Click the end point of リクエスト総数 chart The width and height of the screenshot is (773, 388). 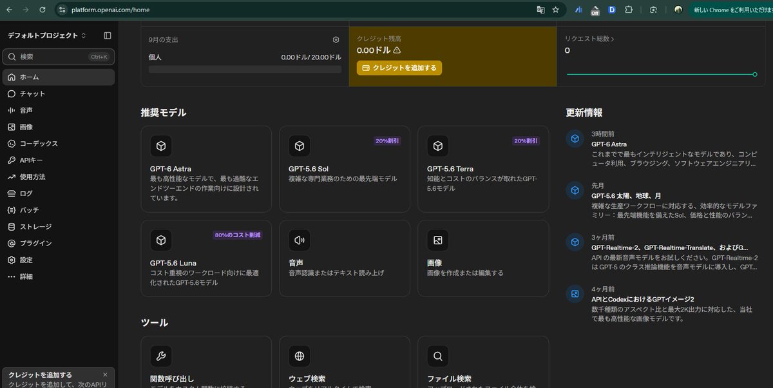[754, 74]
